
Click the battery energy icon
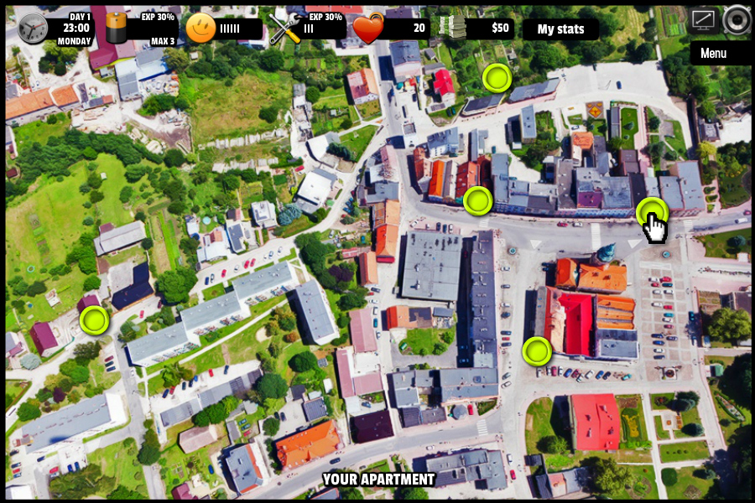coord(116,29)
